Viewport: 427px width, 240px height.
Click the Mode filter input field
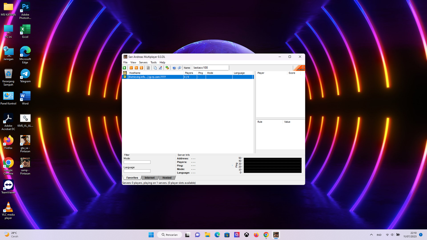click(x=137, y=162)
